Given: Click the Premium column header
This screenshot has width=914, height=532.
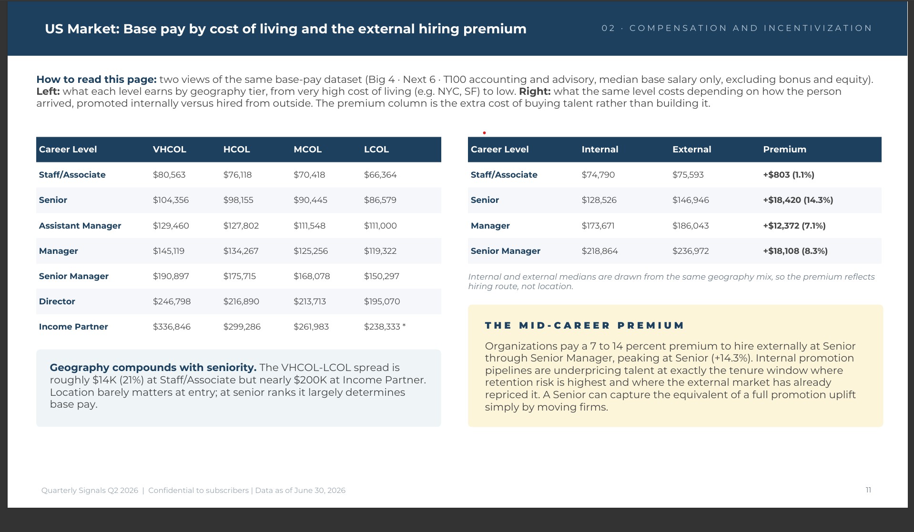Looking at the screenshot, I should (784, 149).
